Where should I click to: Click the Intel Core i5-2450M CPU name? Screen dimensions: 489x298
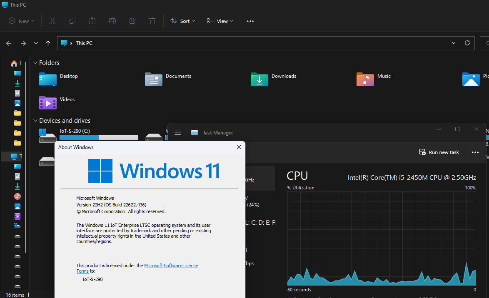pos(412,178)
